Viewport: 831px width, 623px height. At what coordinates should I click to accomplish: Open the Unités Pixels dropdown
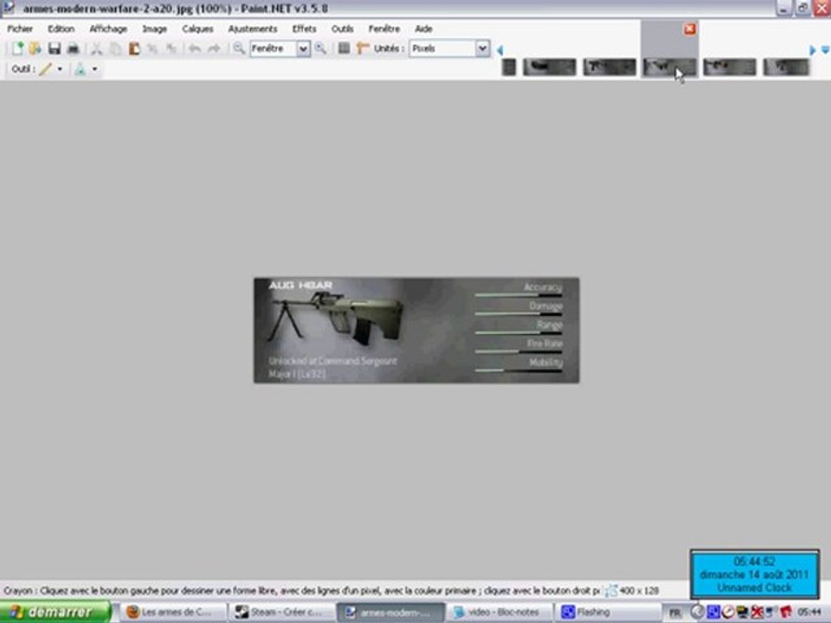click(482, 48)
